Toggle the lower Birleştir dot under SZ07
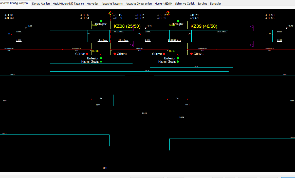The height and width of the screenshot is (178, 295). click(178, 58)
